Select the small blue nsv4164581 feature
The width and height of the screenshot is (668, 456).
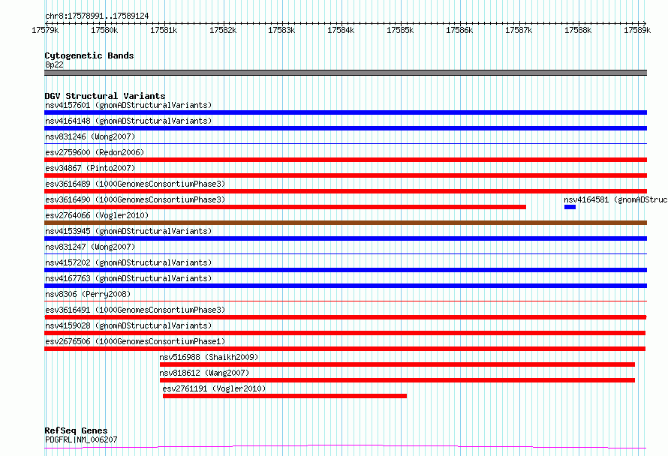click(570, 207)
